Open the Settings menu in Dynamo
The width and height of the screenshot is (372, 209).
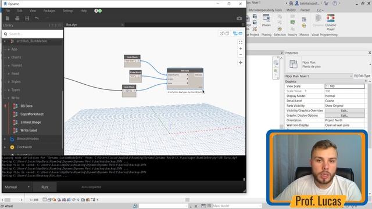pyautogui.click(x=68, y=10)
